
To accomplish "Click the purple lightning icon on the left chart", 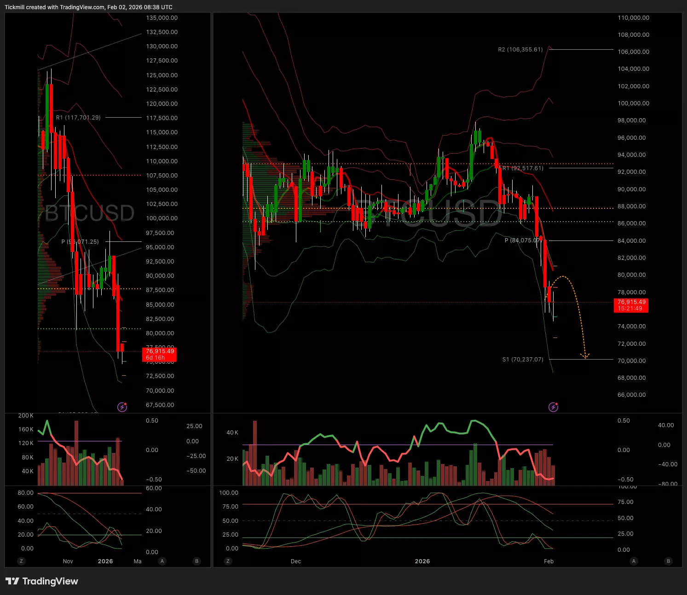I will click(x=122, y=407).
